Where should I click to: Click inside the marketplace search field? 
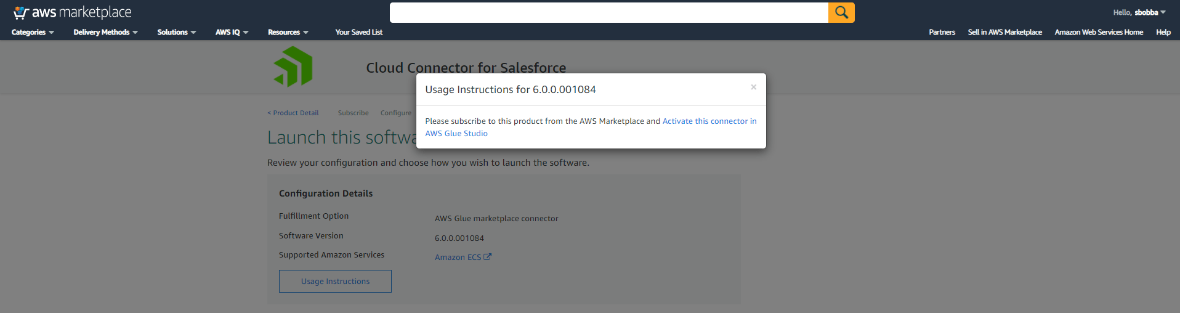[x=608, y=12]
